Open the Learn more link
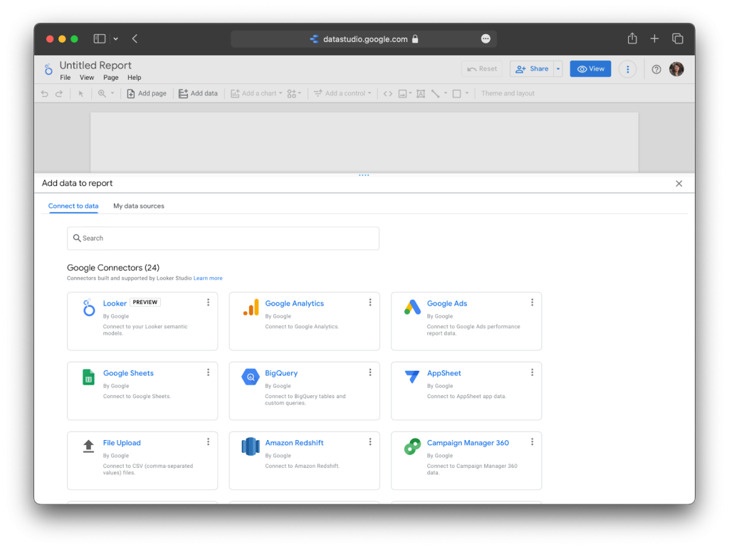The width and height of the screenshot is (729, 549). 208,278
